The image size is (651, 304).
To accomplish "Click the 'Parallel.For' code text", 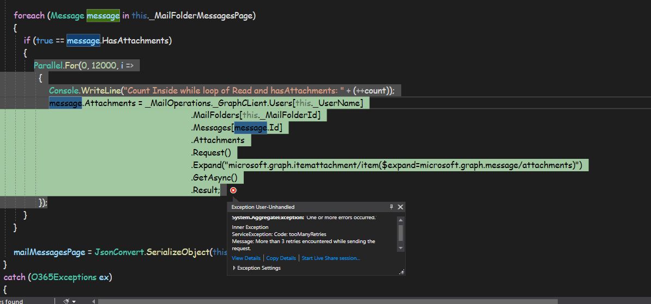I will point(56,65).
